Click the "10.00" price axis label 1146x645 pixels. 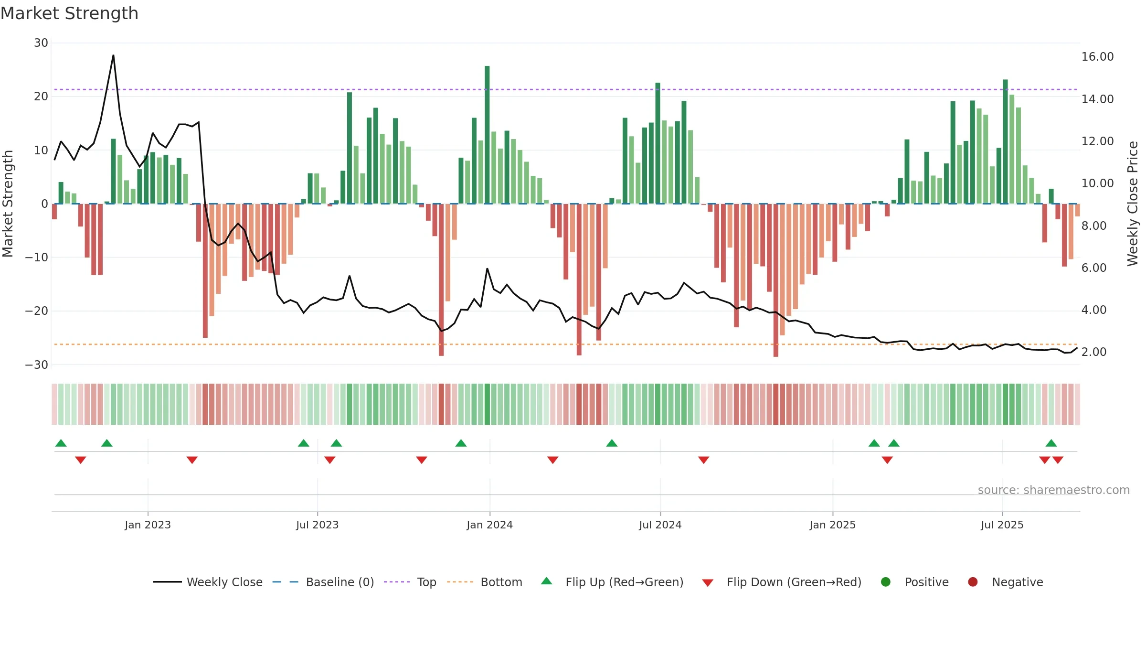[1097, 183]
